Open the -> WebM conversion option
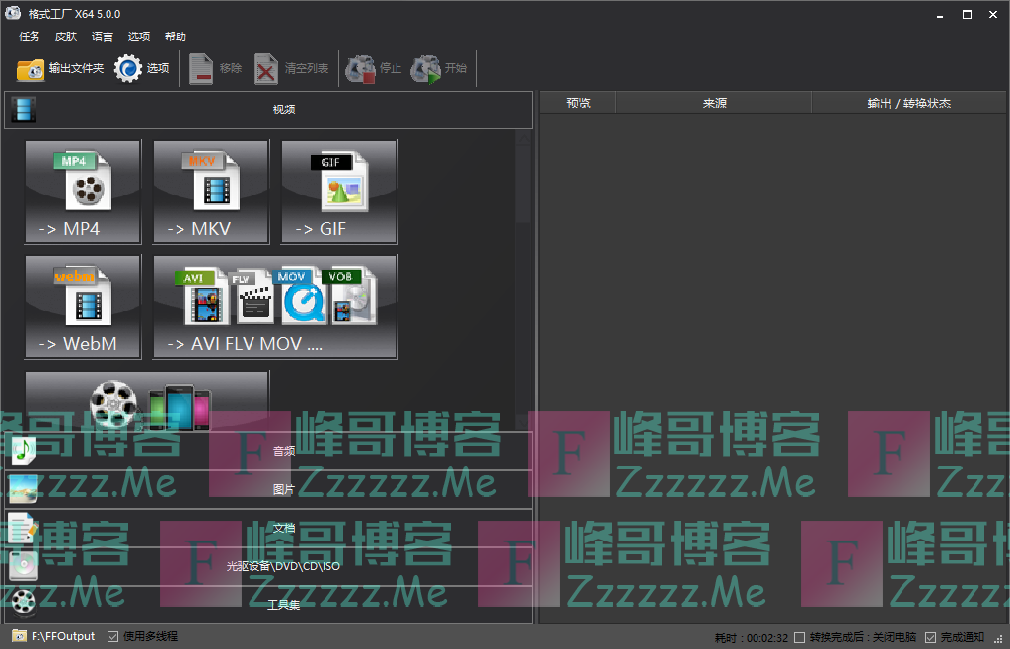Viewport: 1010px width, 649px height. pos(83,307)
